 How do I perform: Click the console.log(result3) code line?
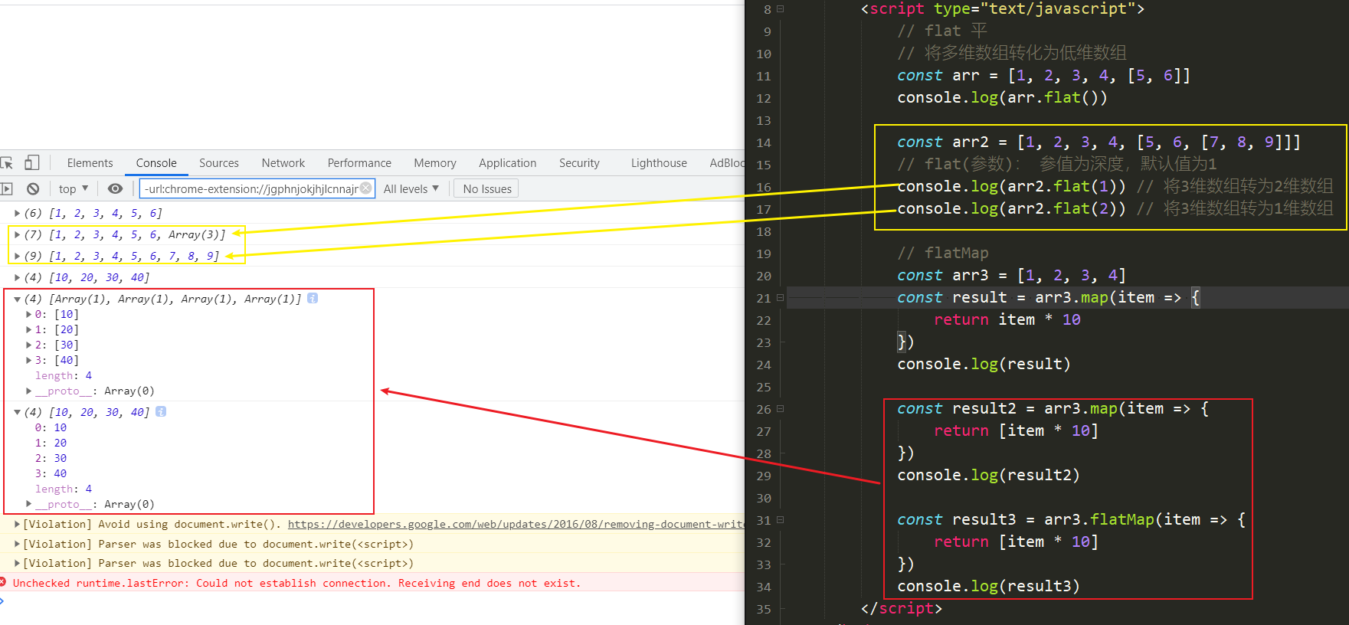point(988,587)
